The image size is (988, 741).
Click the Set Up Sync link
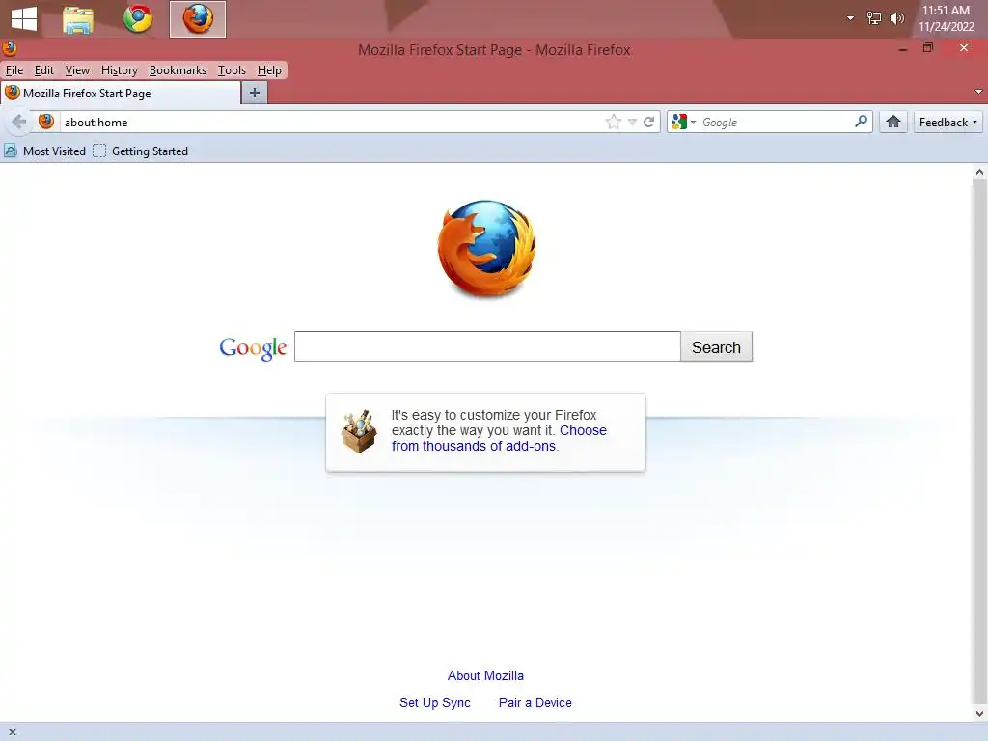(x=435, y=702)
